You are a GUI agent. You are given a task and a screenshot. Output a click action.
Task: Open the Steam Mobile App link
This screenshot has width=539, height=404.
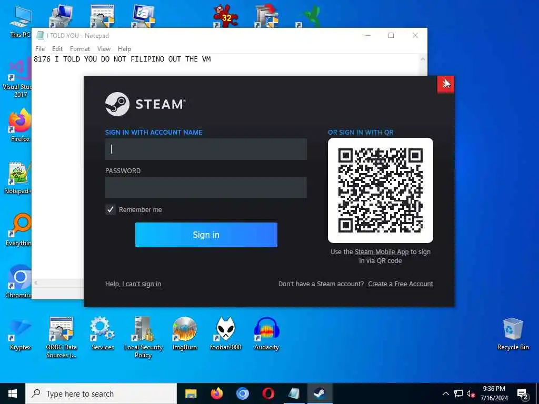coord(382,252)
